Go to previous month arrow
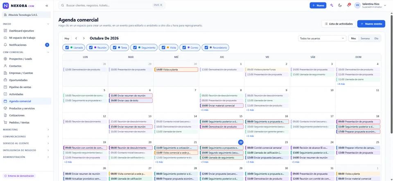This screenshot has height=181, width=393. coord(76,38)
